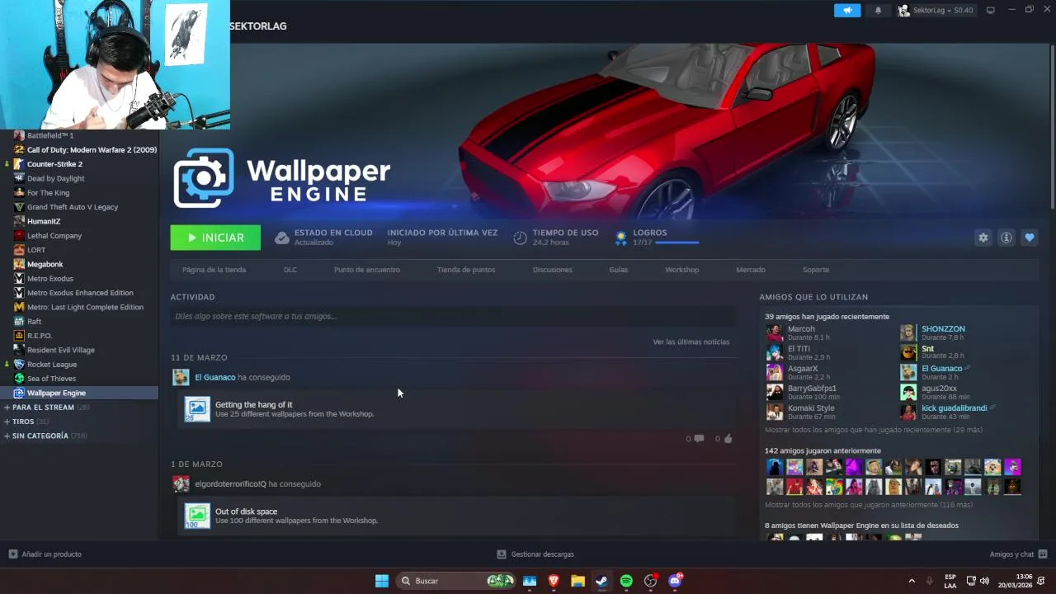Click the blue announcements megaphone icon
The height and width of the screenshot is (594, 1056).
[846, 11]
